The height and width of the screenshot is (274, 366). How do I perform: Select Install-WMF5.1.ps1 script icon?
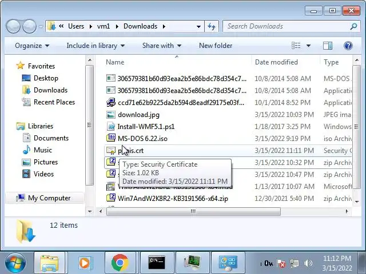tap(111, 127)
